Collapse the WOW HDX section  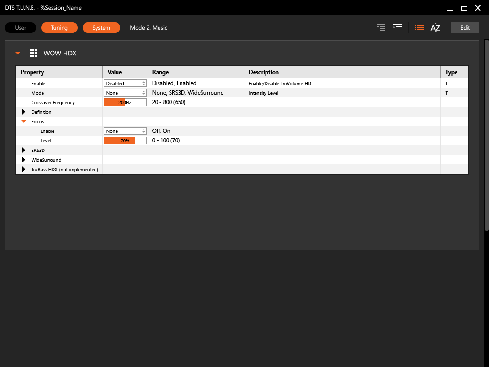[x=18, y=53]
